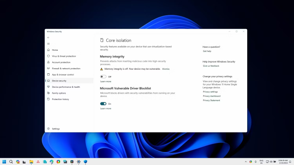The image size is (294, 165).
Task: Click the Microsoft Vulnerable Driver Blocklist heading
Action: coord(126,88)
